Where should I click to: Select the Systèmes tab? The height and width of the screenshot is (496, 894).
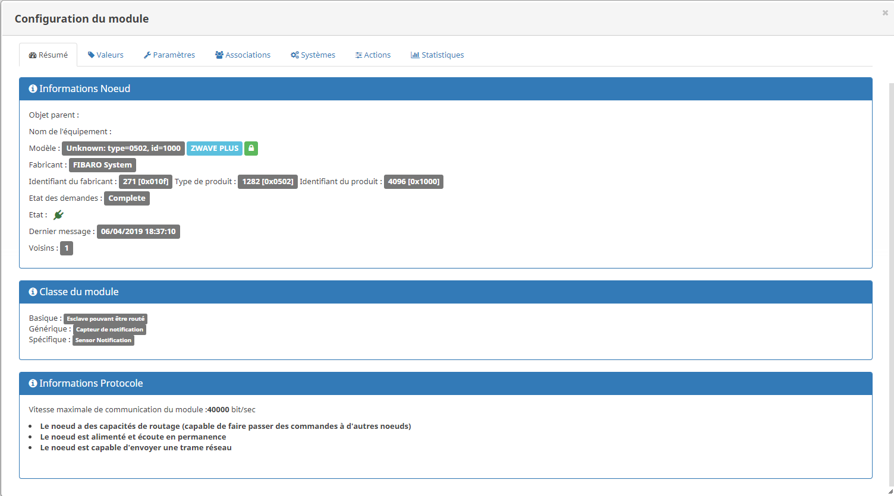313,55
